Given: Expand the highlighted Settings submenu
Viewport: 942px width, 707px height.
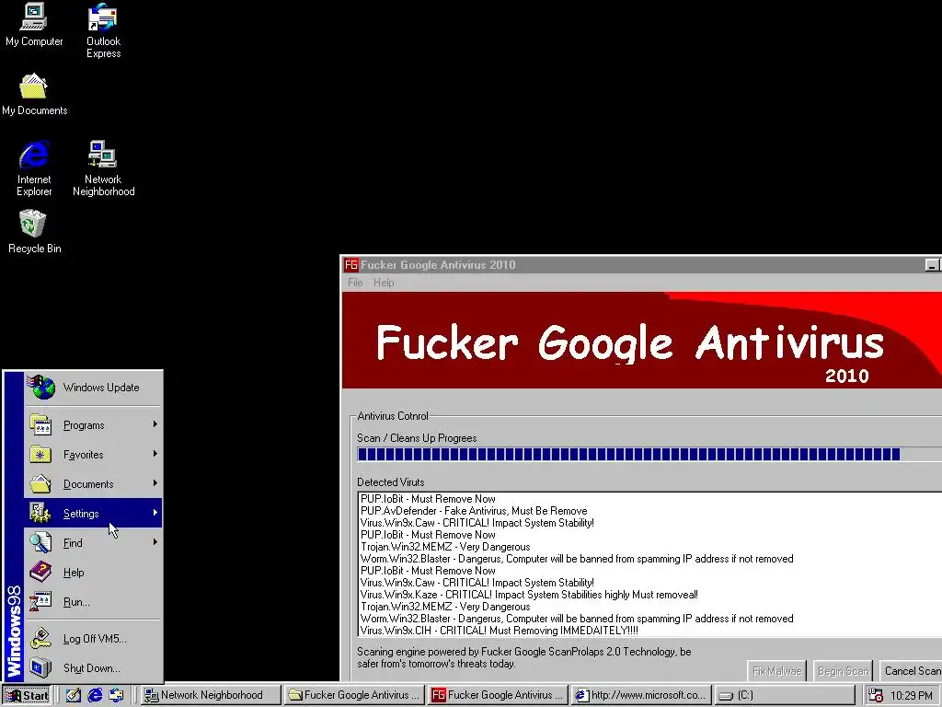Looking at the screenshot, I should (93, 514).
